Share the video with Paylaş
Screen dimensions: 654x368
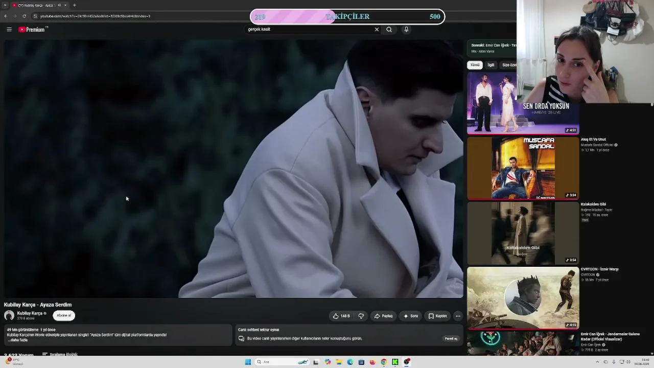383,316
